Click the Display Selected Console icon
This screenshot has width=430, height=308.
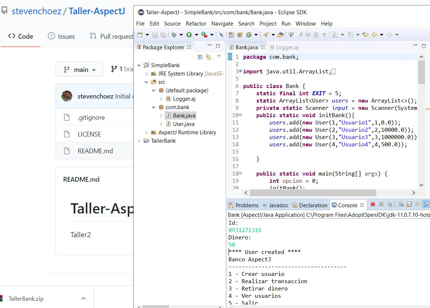[426, 204]
